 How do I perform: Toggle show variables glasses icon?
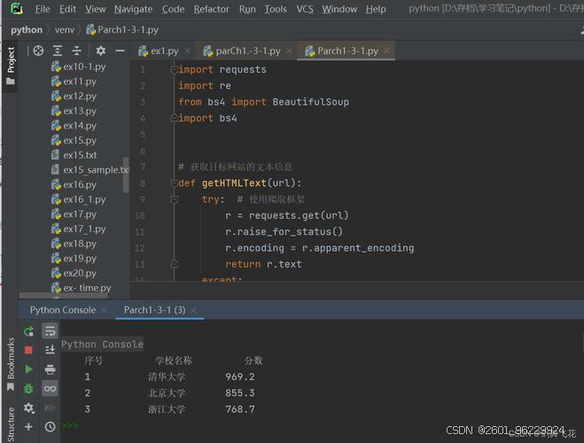click(50, 389)
